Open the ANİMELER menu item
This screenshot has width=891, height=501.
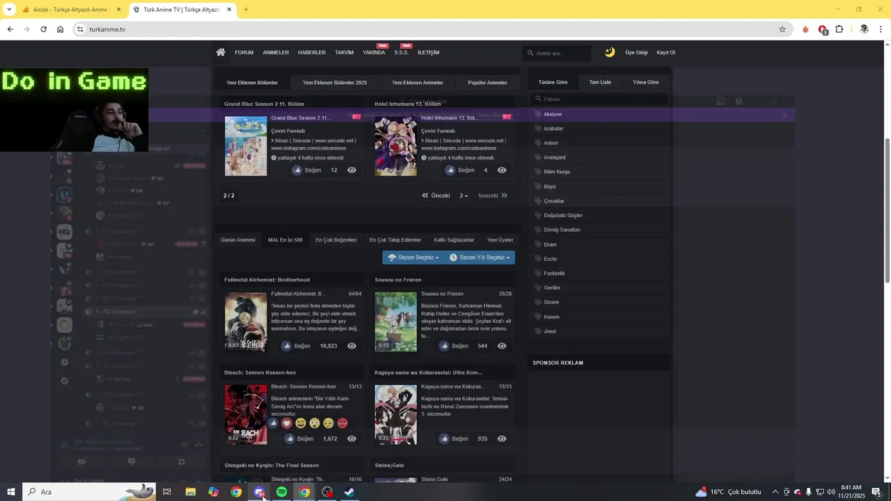pyautogui.click(x=276, y=53)
